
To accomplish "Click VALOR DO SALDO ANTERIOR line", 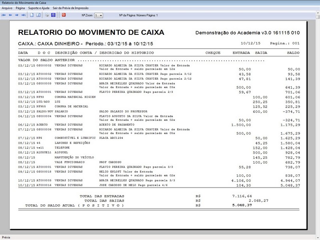I will click(x=141, y=60).
